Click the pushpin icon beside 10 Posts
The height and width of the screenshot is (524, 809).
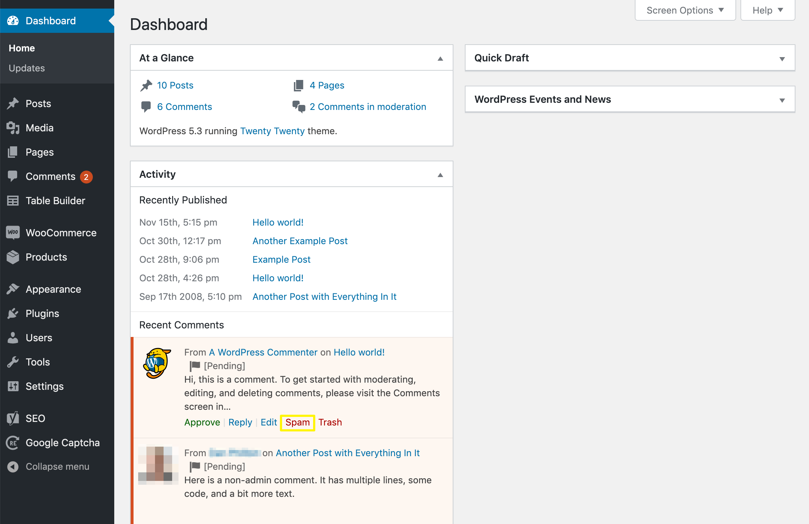pyautogui.click(x=146, y=85)
